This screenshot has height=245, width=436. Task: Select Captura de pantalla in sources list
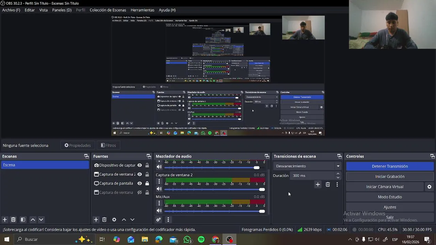tap(116, 183)
